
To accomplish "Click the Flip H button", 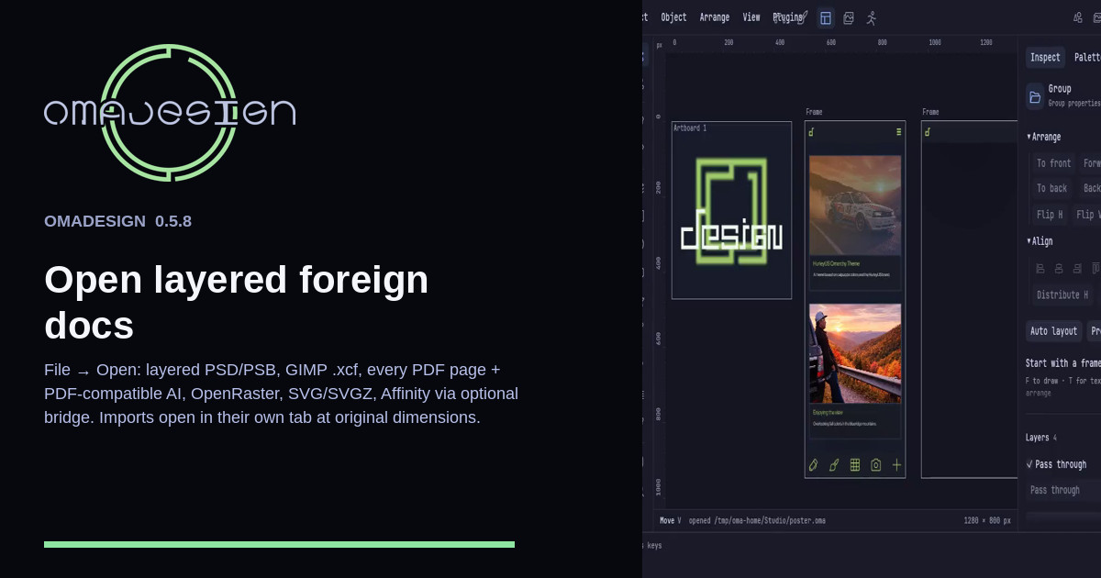I will 1050,215.
